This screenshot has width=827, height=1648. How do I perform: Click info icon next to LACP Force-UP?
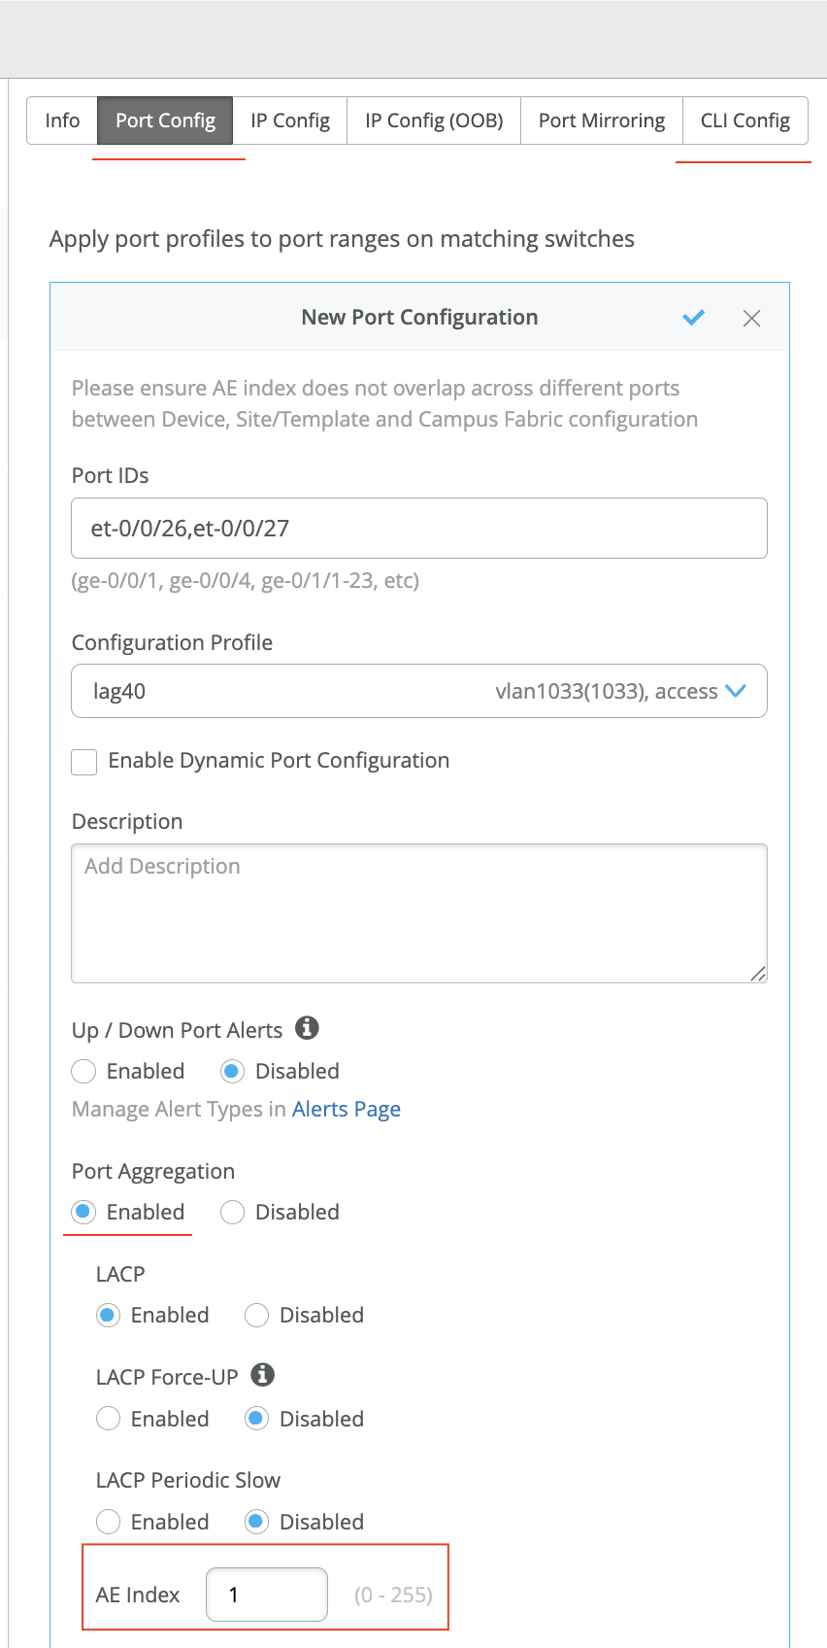coord(262,1375)
